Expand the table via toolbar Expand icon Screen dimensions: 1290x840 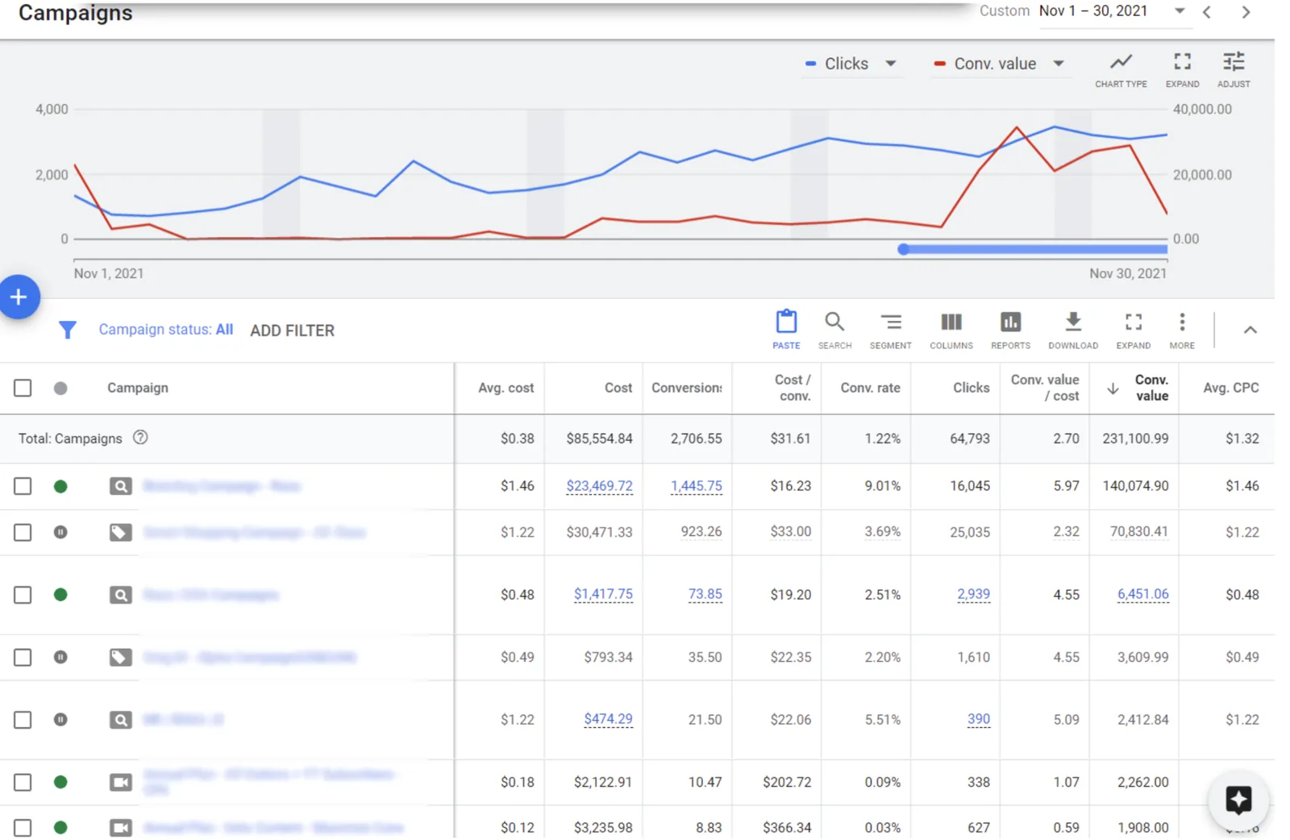point(1133,330)
